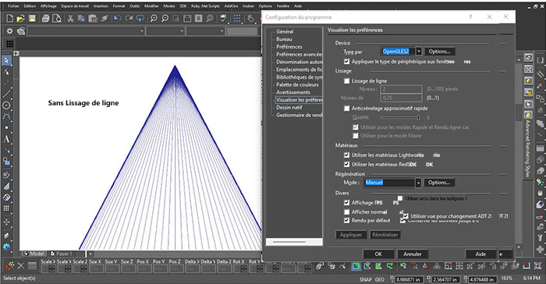Click the Appliquer button
The width and height of the screenshot is (546, 284).
pyautogui.click(x=351, y=235)
